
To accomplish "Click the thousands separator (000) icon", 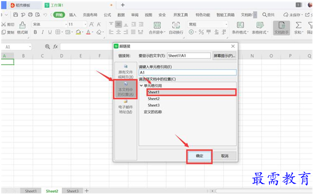I will (209, 32).
